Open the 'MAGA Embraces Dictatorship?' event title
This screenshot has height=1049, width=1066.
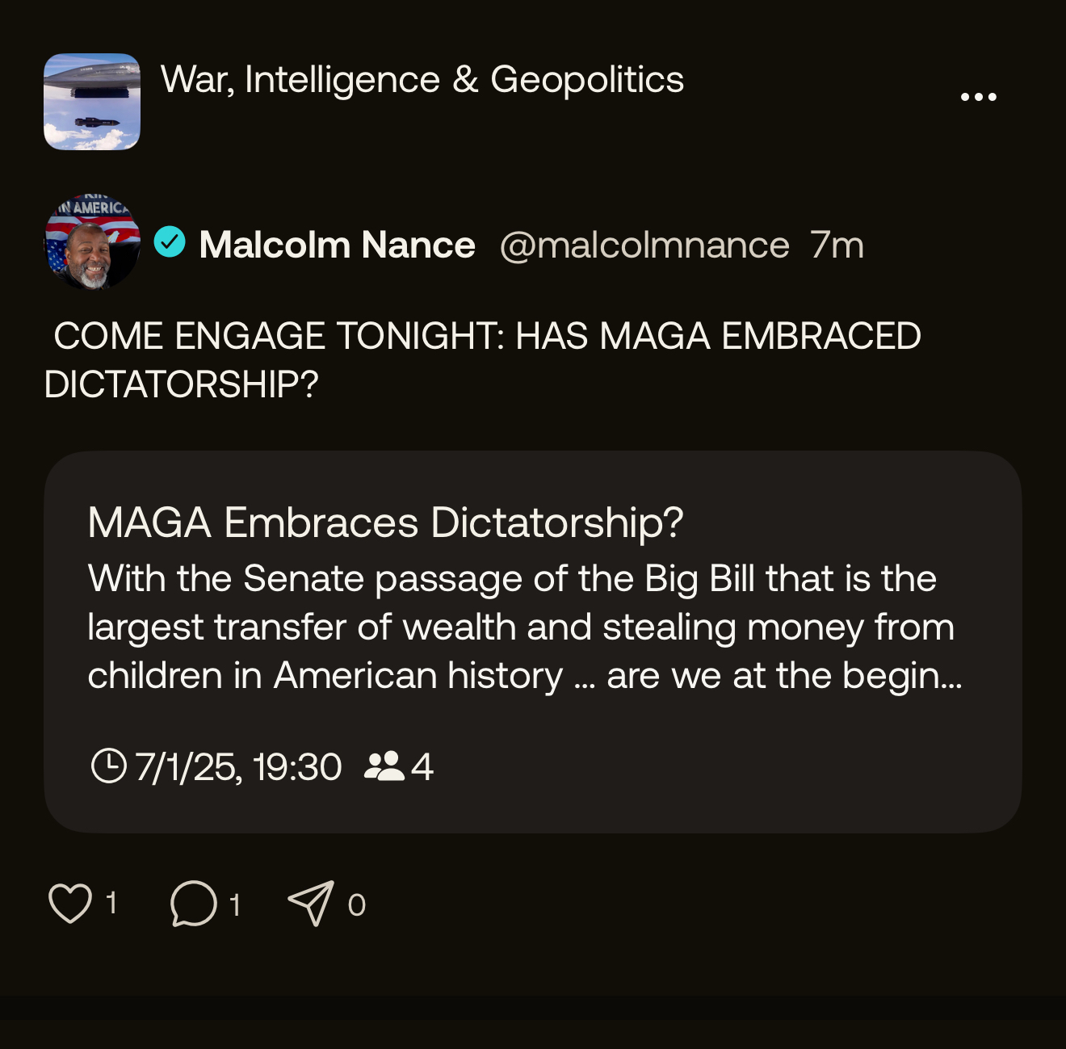point(385,522)
